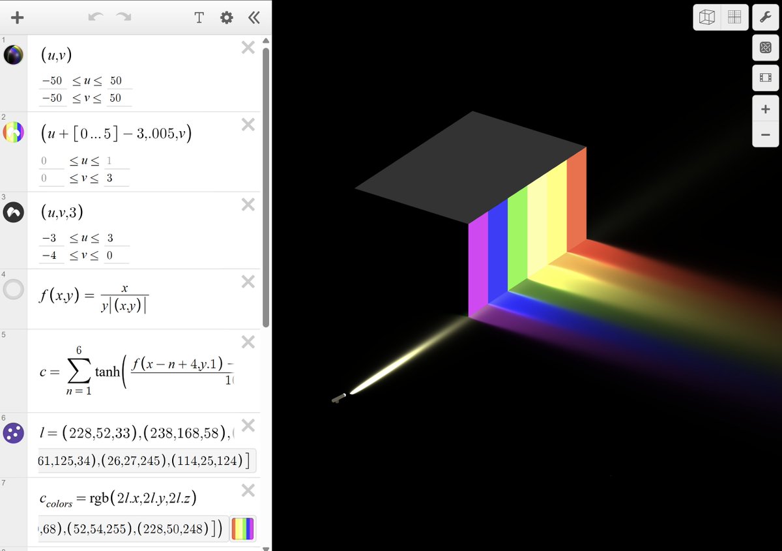Toggle text/note mode with the T icon

199,18
